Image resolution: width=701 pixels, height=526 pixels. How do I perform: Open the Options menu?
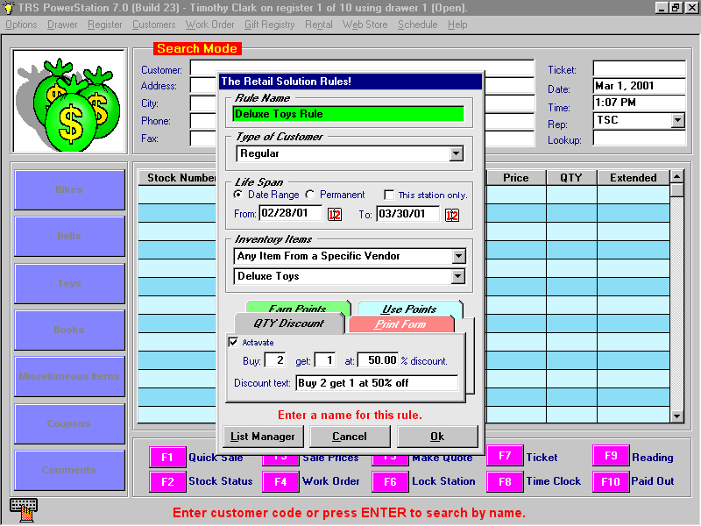pos(21,25)
